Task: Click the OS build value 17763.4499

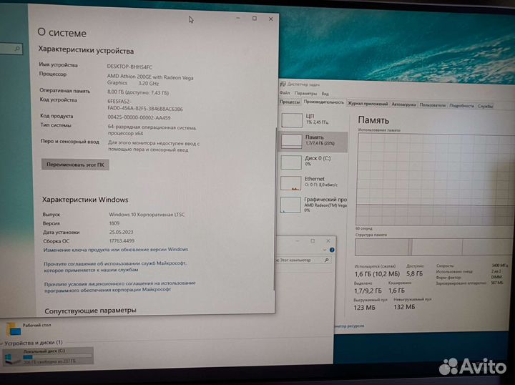Action: click(x=122, y=240)
